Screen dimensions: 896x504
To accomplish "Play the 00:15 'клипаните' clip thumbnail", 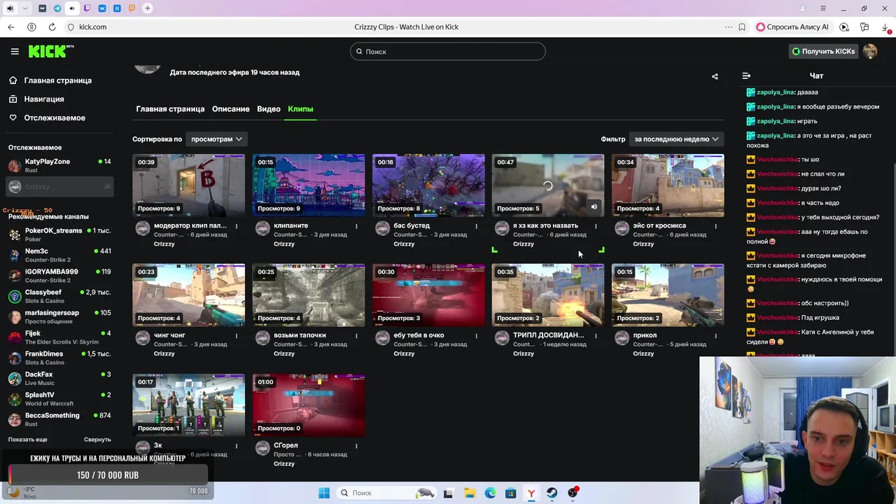I will coord(309,185).
